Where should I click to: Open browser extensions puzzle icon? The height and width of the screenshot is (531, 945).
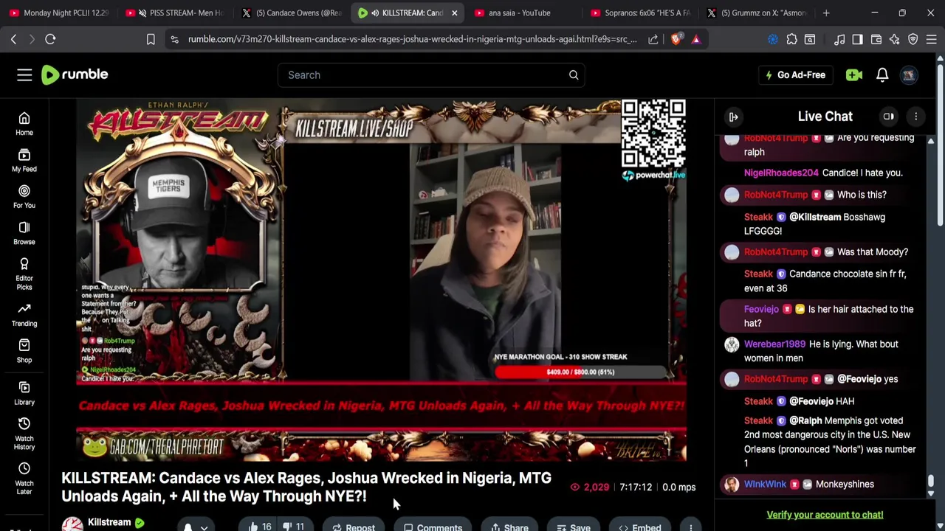click(x=791, y=39)
